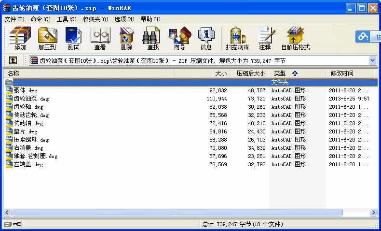Click the 信息 (Info) toolbar icon
Viewport: 381px width, 231px height.
coord(206,35)
